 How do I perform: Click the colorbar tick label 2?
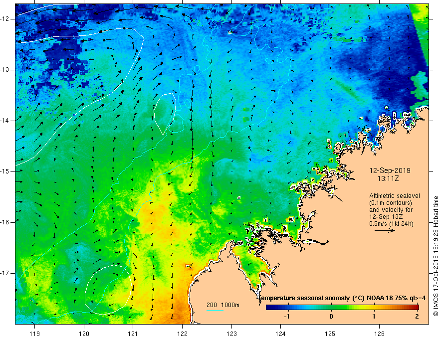pyautogui.click(x=417, y=317)
